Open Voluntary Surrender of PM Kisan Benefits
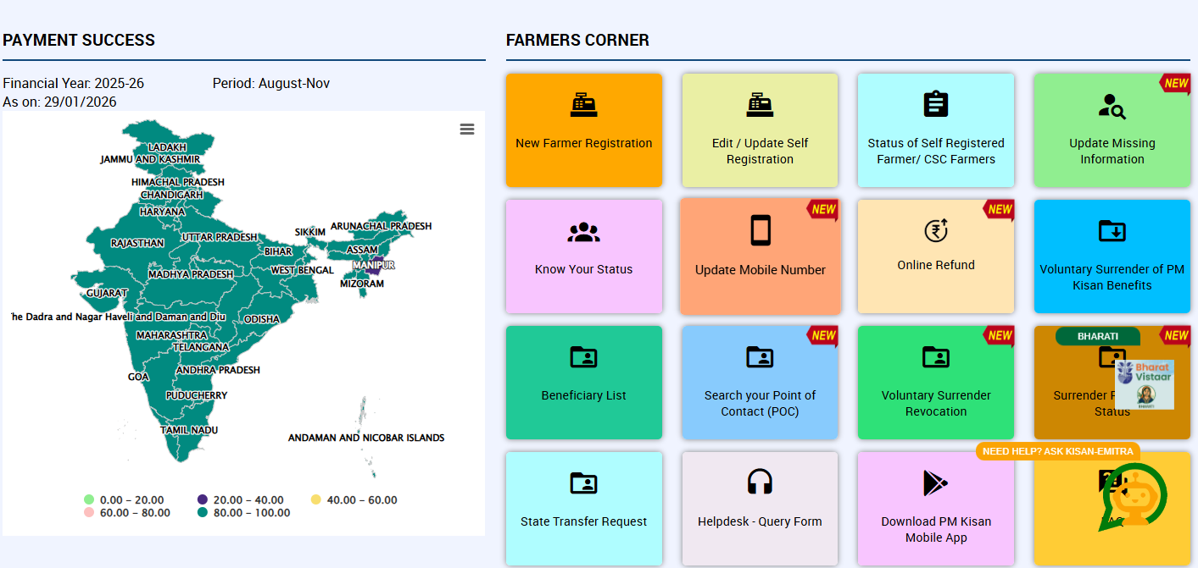 pos(1111,256)
